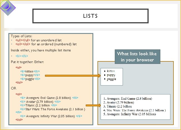This screenshot has height=130, width=181.
Task: Click the red <ul></ul> tag pair
Action: pyautogui.click(x=23, y=40)
